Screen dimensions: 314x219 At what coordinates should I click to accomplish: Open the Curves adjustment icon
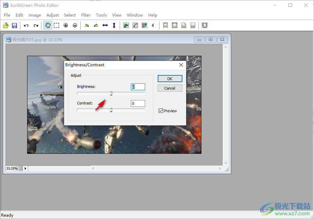click(135, 25)
